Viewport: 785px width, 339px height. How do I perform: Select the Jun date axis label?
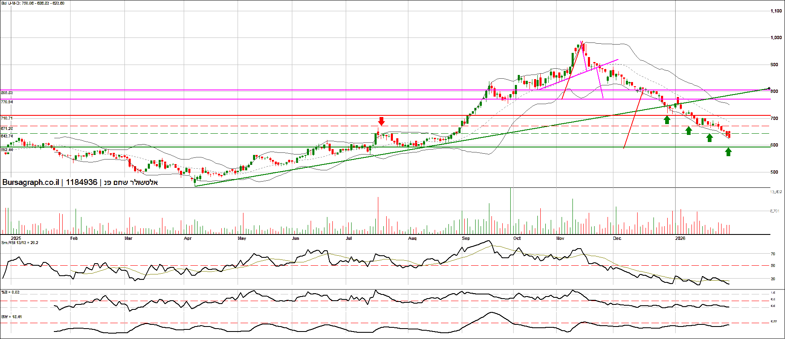[x=296, y=238]
